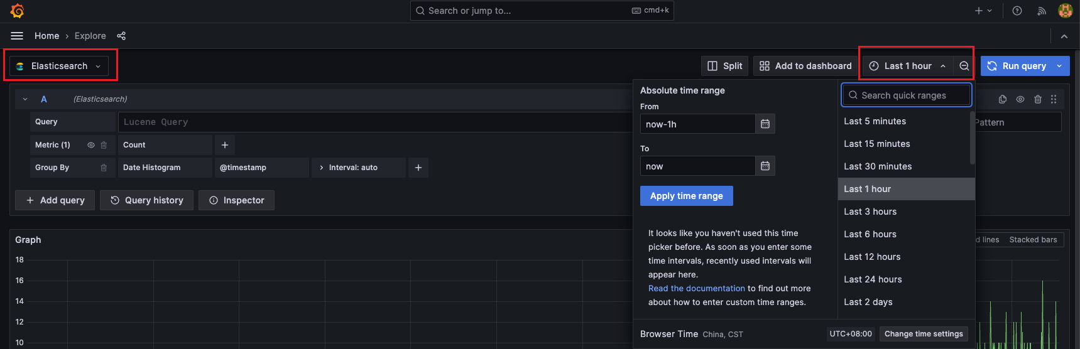Screen dimensions: 1080x349
Task: Click the zoom out time range icon
Action: click(x=964, y=66)
